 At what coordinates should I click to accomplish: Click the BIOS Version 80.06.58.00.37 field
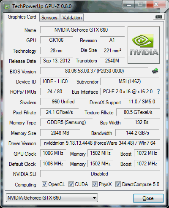coord(94,71)
